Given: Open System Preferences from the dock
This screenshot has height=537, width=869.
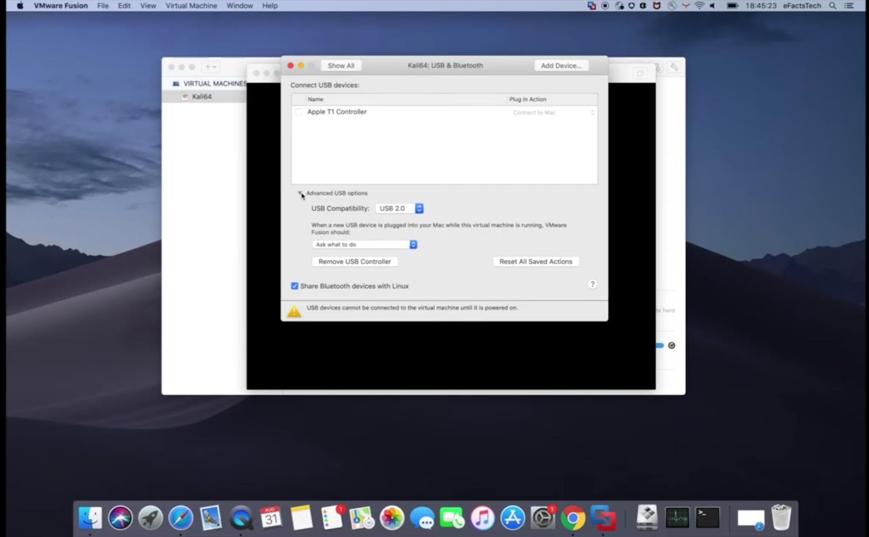Looking at the screenshot, I should [x=543, y=517].
